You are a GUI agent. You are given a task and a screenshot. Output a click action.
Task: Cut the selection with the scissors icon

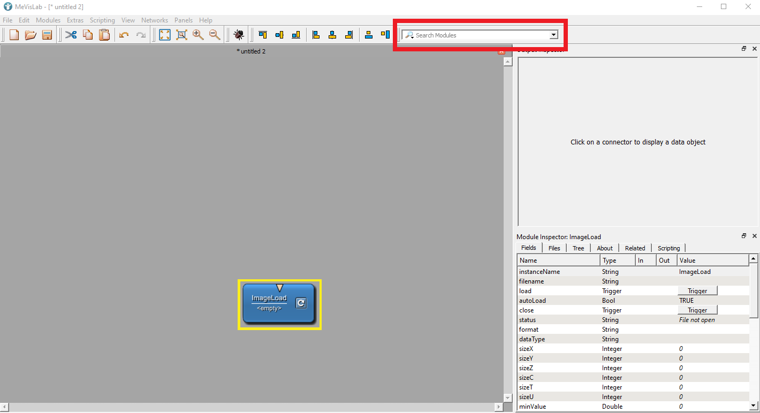(71, 35)
